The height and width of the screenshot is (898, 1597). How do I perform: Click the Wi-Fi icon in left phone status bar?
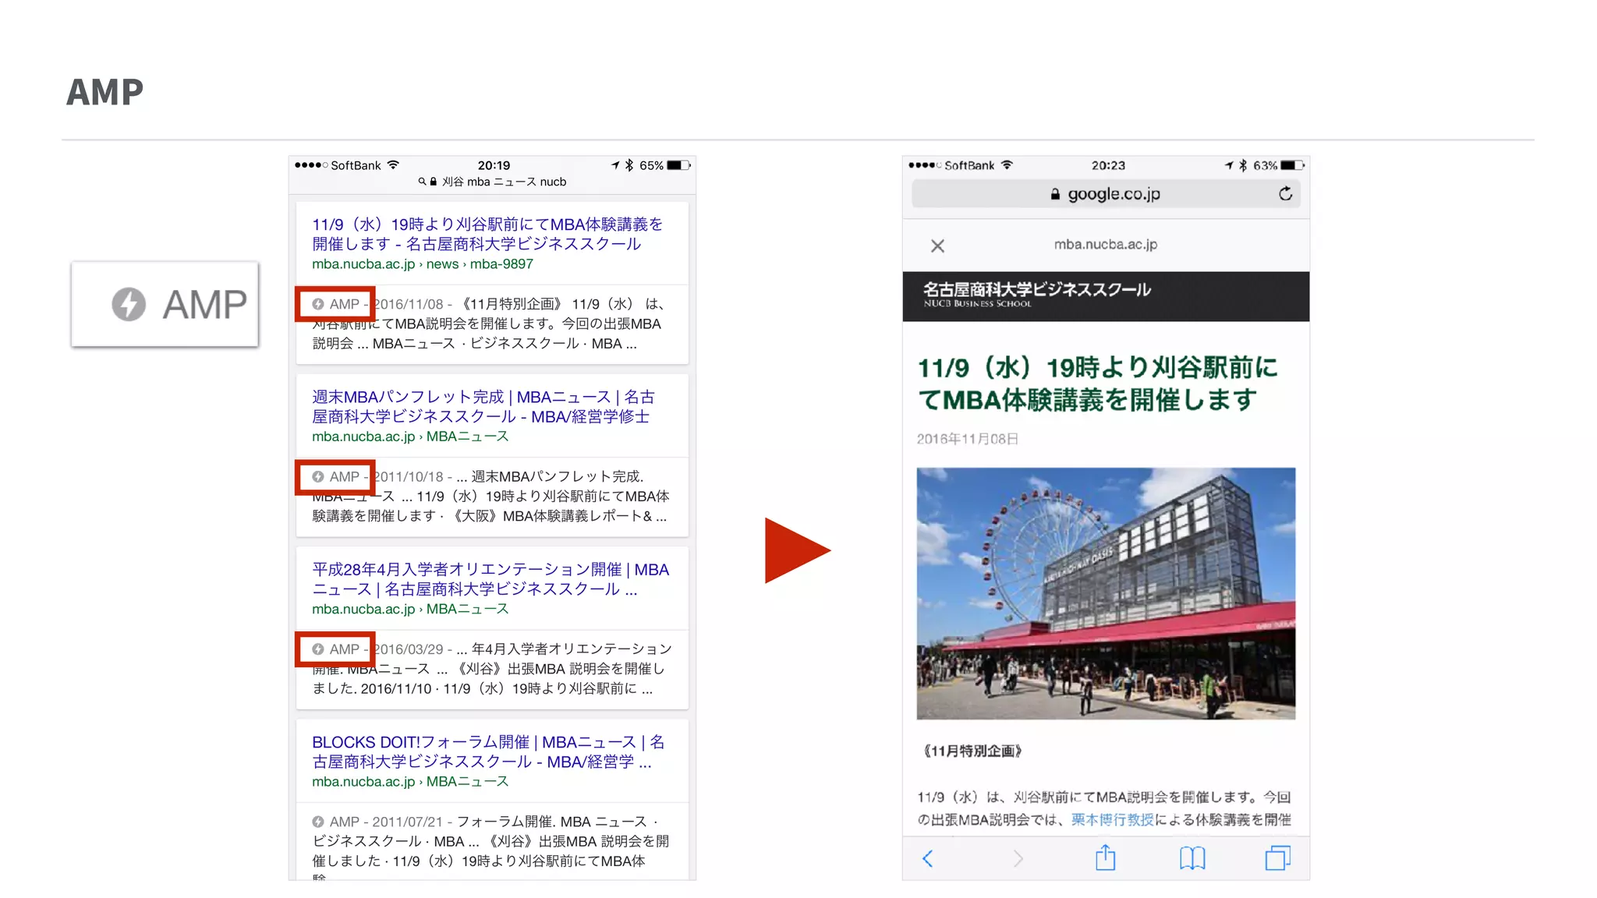(393, 165)
